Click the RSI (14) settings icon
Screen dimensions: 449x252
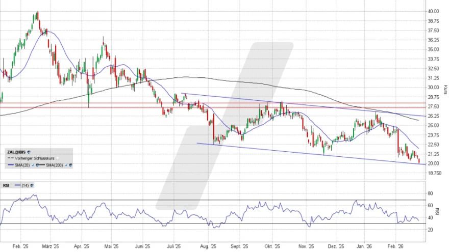tap(32, 185)
